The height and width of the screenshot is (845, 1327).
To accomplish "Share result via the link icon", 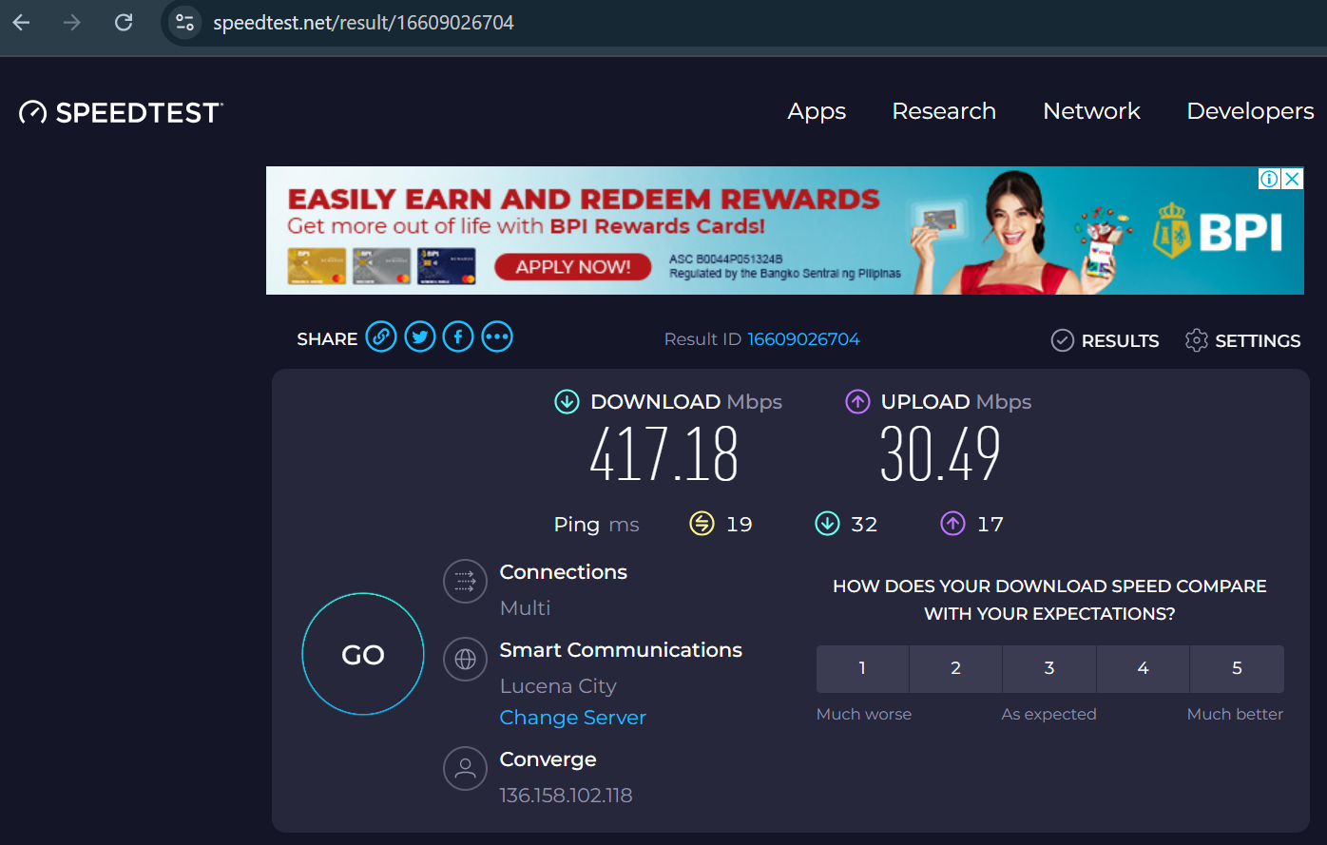I will tap(380, 336).
